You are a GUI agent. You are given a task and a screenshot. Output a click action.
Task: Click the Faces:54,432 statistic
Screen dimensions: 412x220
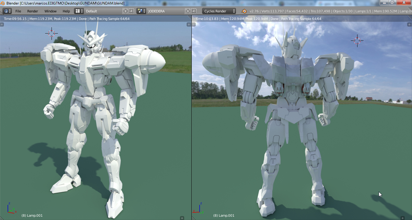(297, 11)
